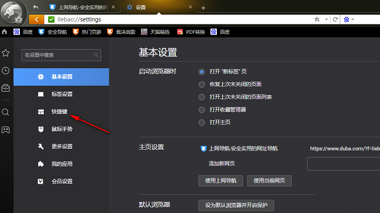
Task: Select 鼠标手势 in settings menu
Action: (61, 129)
